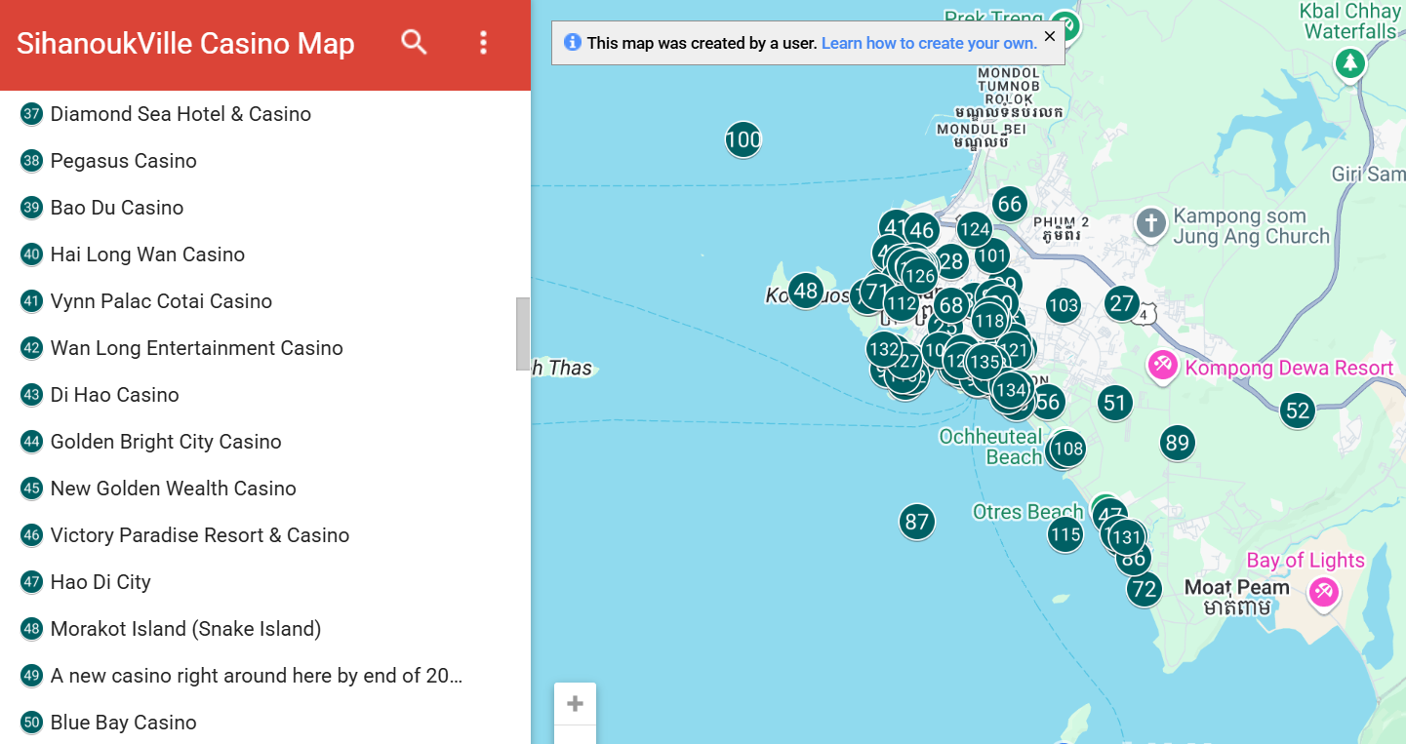Open the search icon in the header
The image size is (1406, 744).
click(415, 42)
